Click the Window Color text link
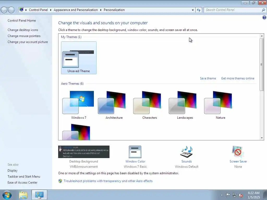 click(135, 161)
